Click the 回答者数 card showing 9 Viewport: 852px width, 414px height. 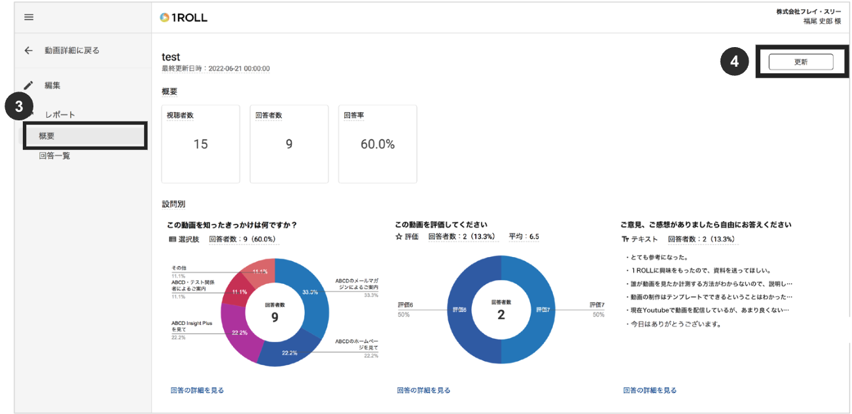tap(289, 144)
